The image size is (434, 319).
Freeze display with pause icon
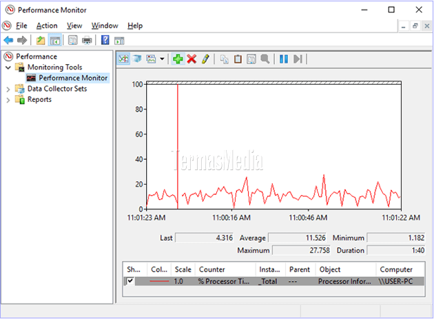tap(284, 59)
